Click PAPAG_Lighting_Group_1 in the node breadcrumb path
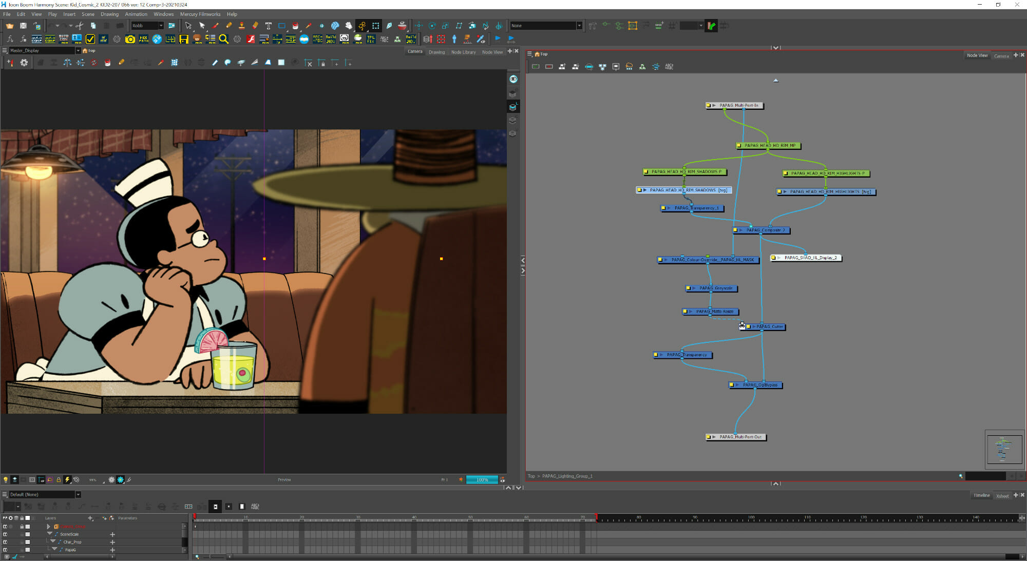Screen dimensions: 1027x561 coord(568,476)
